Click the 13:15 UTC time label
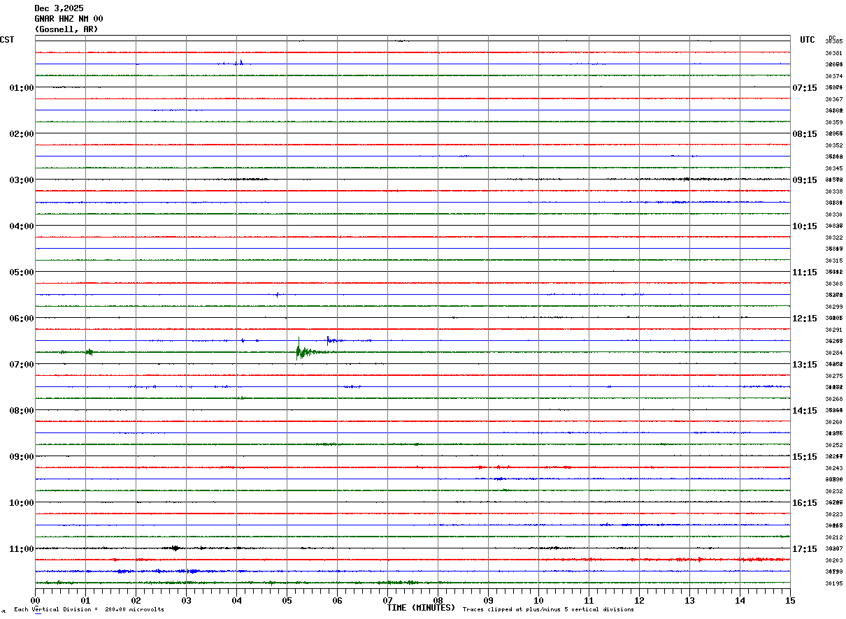The image size is (846, 619). point(805,365)
